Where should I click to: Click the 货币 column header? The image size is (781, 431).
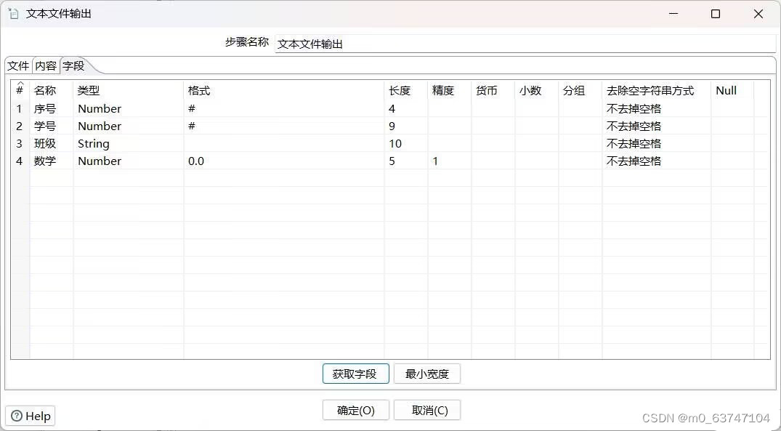[493, 90]
